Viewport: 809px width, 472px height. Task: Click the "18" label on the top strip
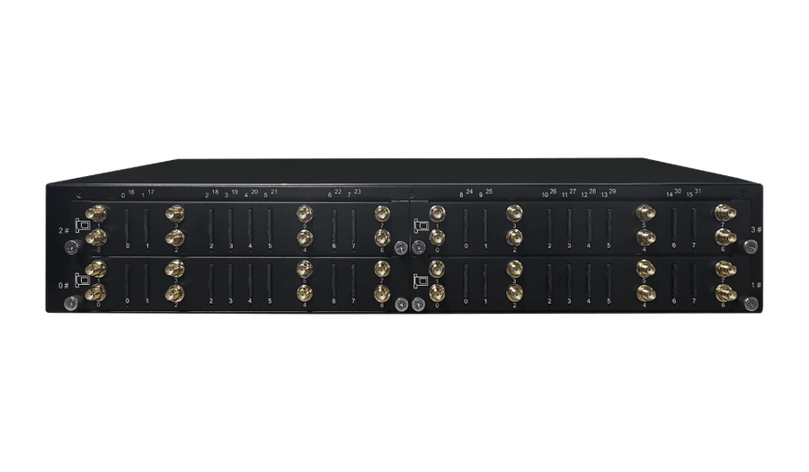pos(215,191)
